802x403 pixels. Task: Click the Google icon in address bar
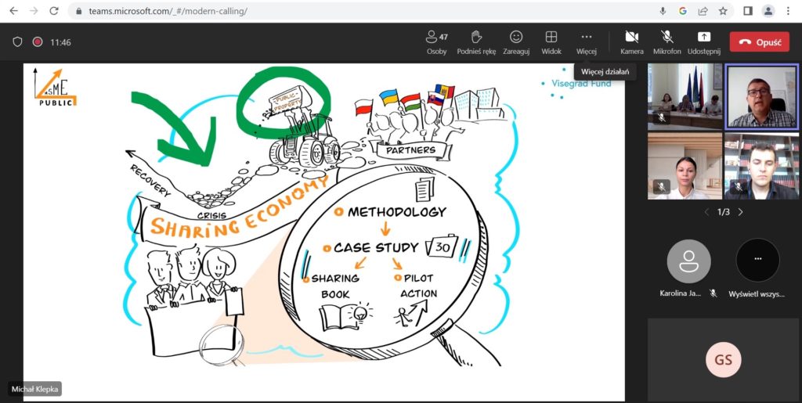[682, 11]
